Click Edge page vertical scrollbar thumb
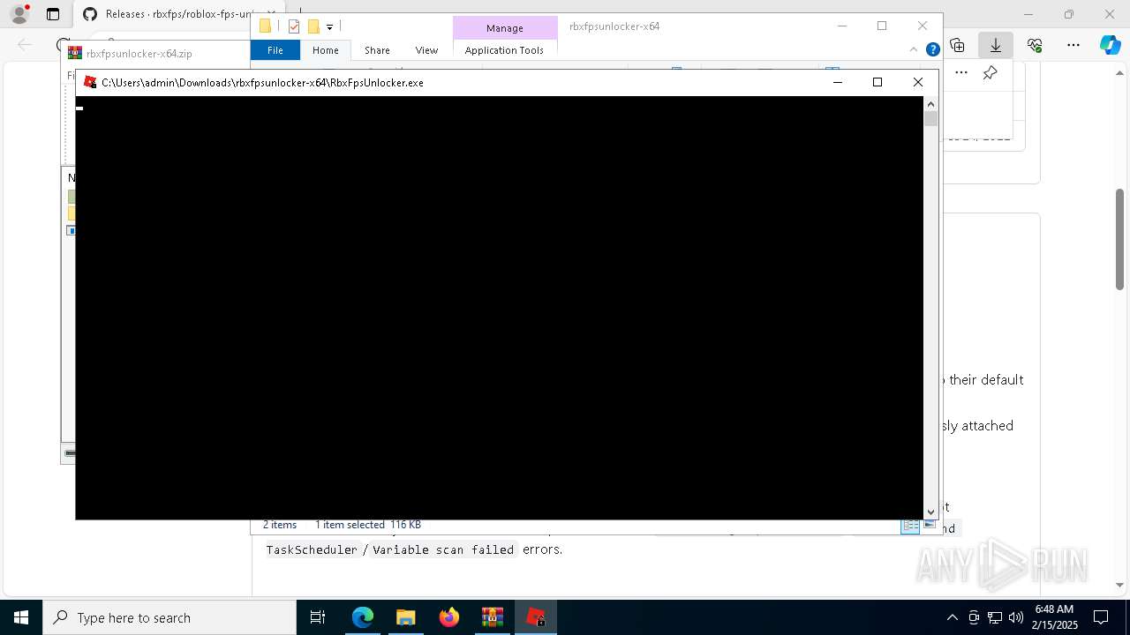 pos(1120,239)
